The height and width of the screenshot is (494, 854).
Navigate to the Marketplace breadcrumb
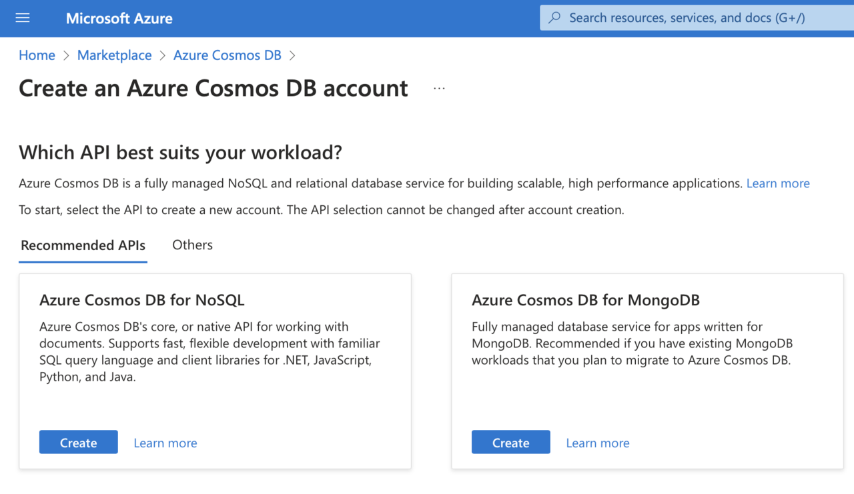[x=114, y=55]
